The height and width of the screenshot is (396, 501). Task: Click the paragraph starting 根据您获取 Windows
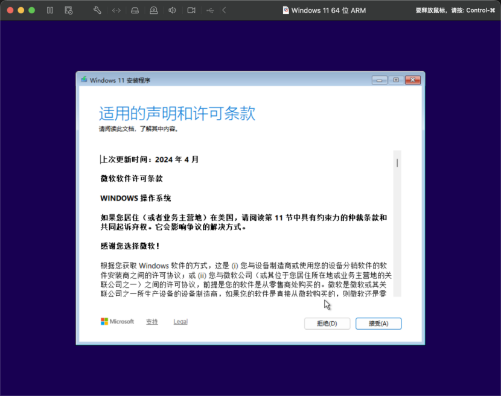pos(246,279)
